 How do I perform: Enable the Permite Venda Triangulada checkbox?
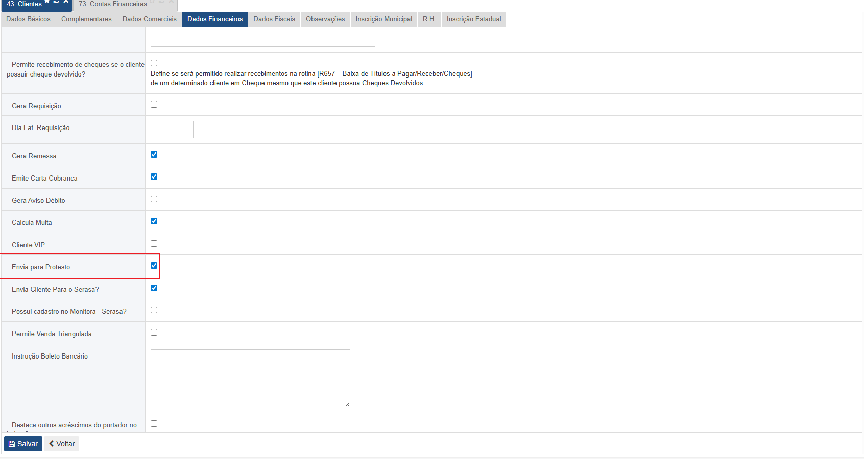[x=154, y=333]
